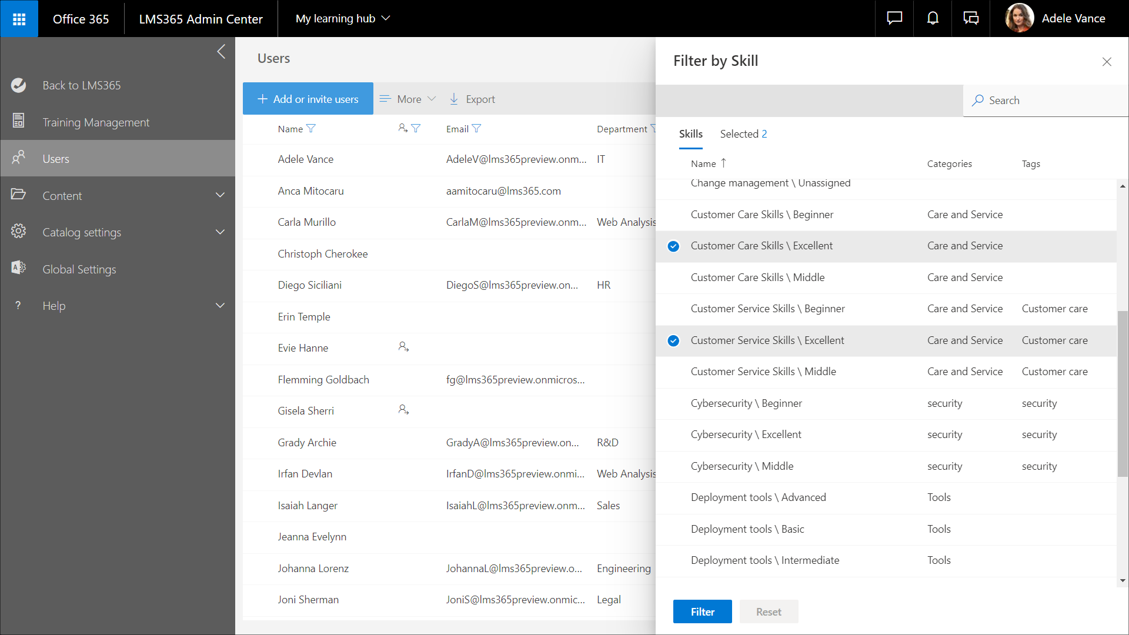Open the Office 365 app launcher waffle
Screen dimensions: 1129x635
pos(19,19)
